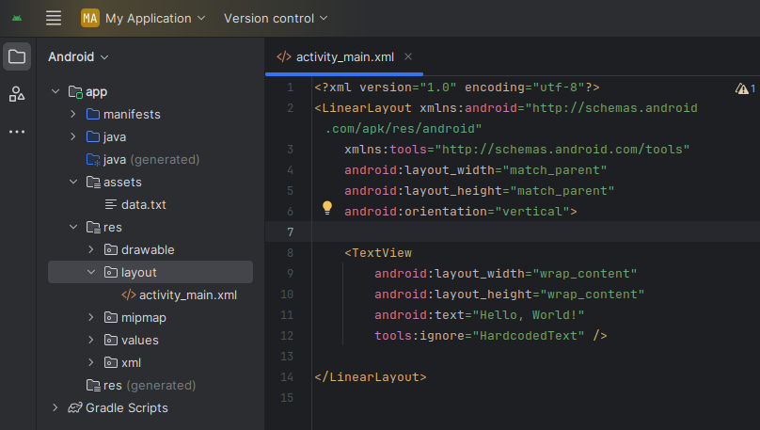Click the app module folder icon
The image size is (760, 430).
75,92
